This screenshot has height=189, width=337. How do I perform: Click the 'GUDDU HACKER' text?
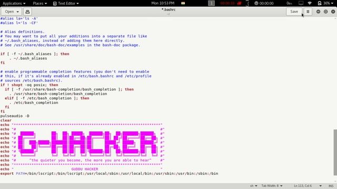(85, 169)
